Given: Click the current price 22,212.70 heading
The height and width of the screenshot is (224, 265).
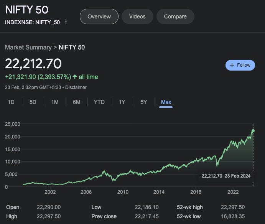Looking at the screenshot, I should [x=33, y=64].
